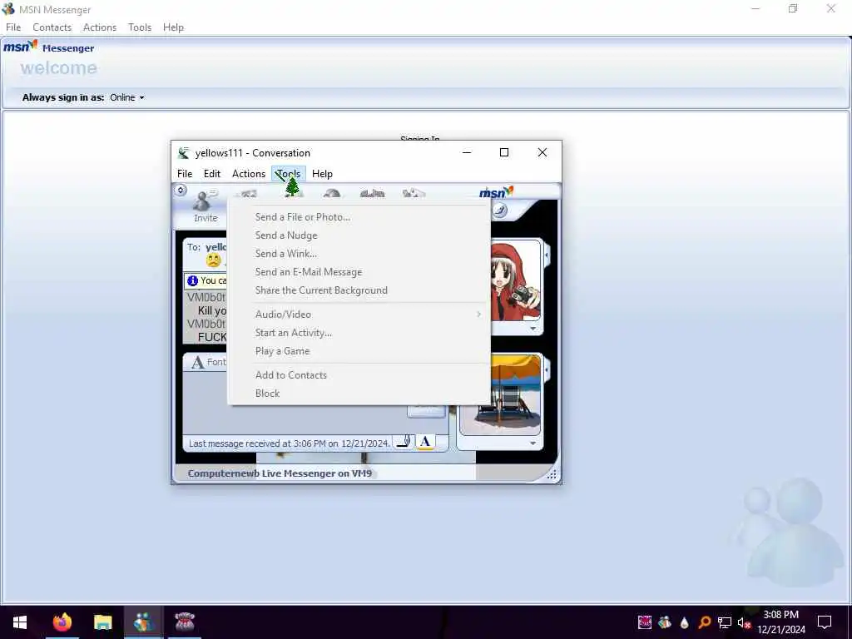Open File menu in MSN Messenger main window

coord(13,27)
